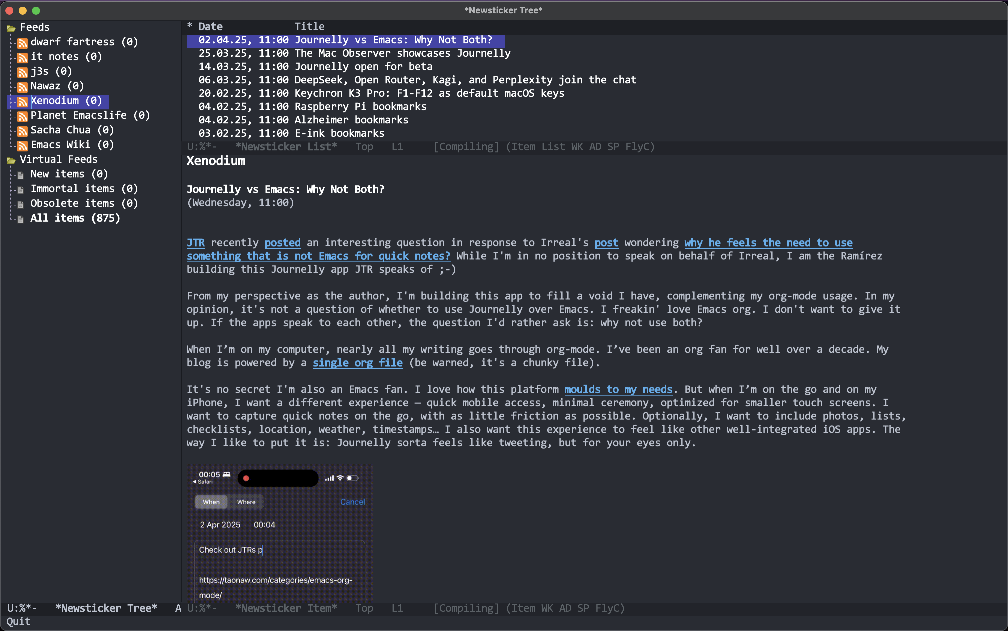Show the Immortal items virtual feed
Image resolution: width=1008 pixels, height=631 pixels.
point(84,189)
